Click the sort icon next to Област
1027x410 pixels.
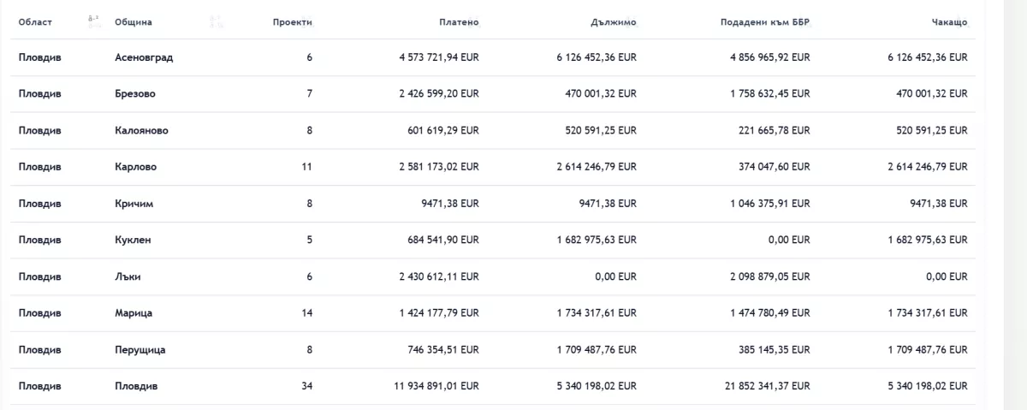pos(95,21)
